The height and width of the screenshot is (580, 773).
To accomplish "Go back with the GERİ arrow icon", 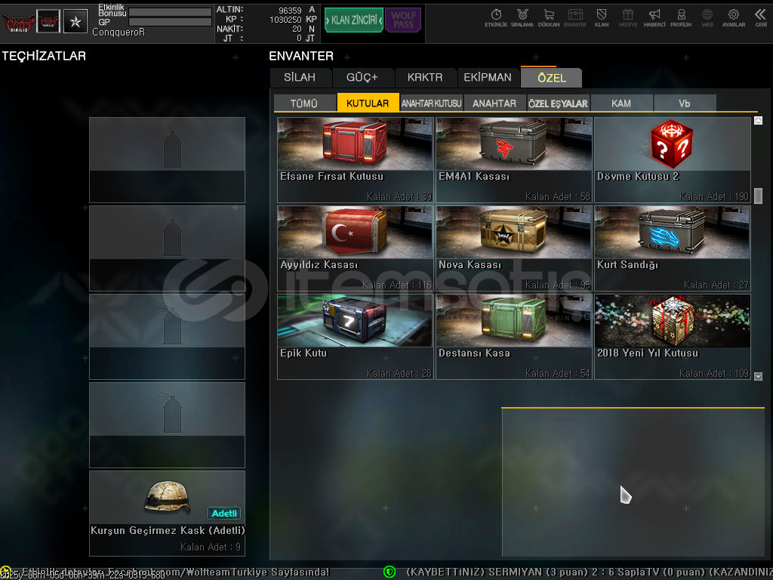I will (x=761, y=17).
